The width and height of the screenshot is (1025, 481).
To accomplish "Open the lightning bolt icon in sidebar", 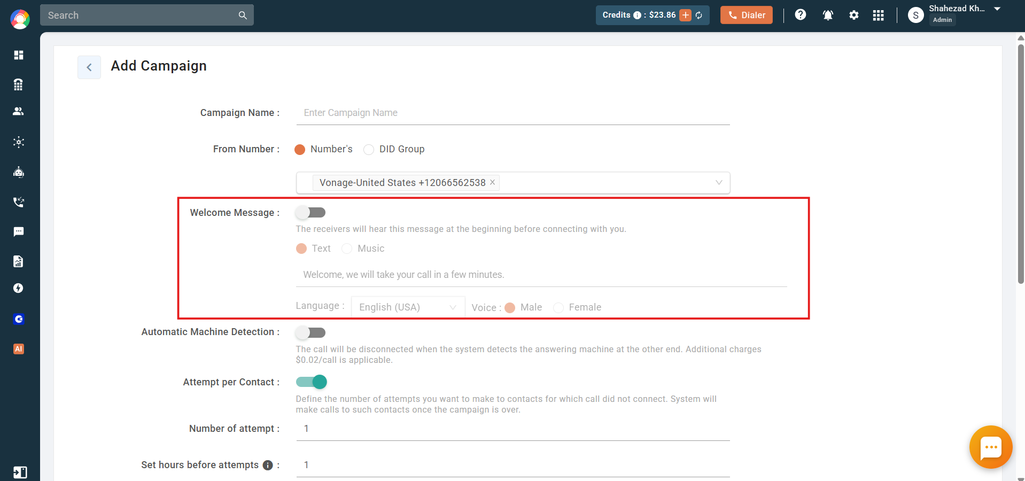I will point(19,288).
